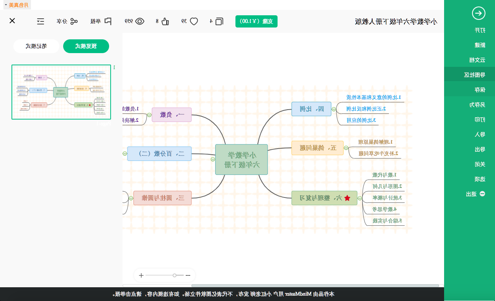
Task: Select the 一、负数 node
Action: coord(172,115)
